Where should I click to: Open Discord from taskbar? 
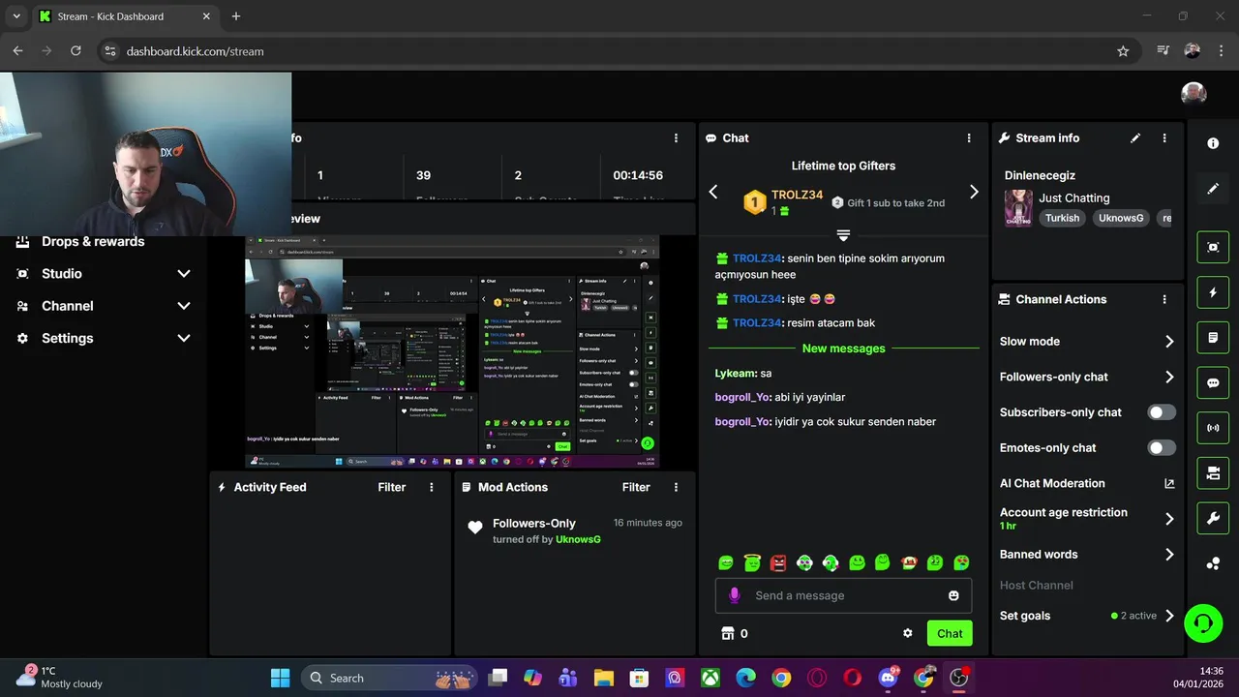click(888, 678)
